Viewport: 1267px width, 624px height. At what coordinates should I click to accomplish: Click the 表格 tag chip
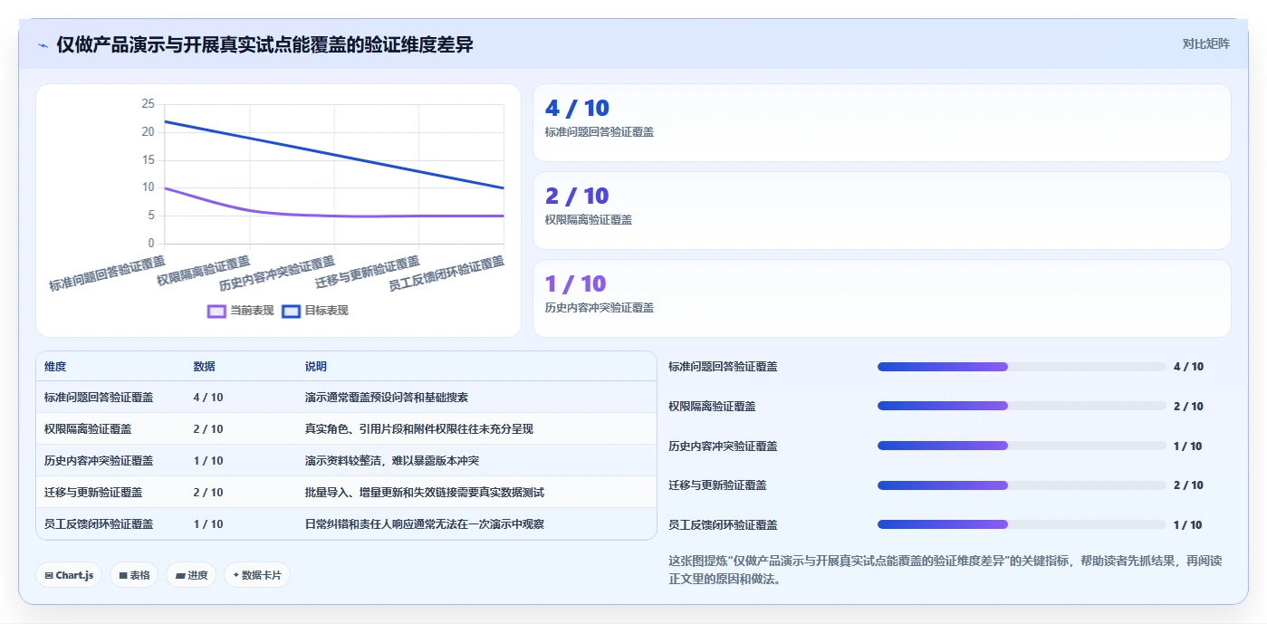pos(134,575)
